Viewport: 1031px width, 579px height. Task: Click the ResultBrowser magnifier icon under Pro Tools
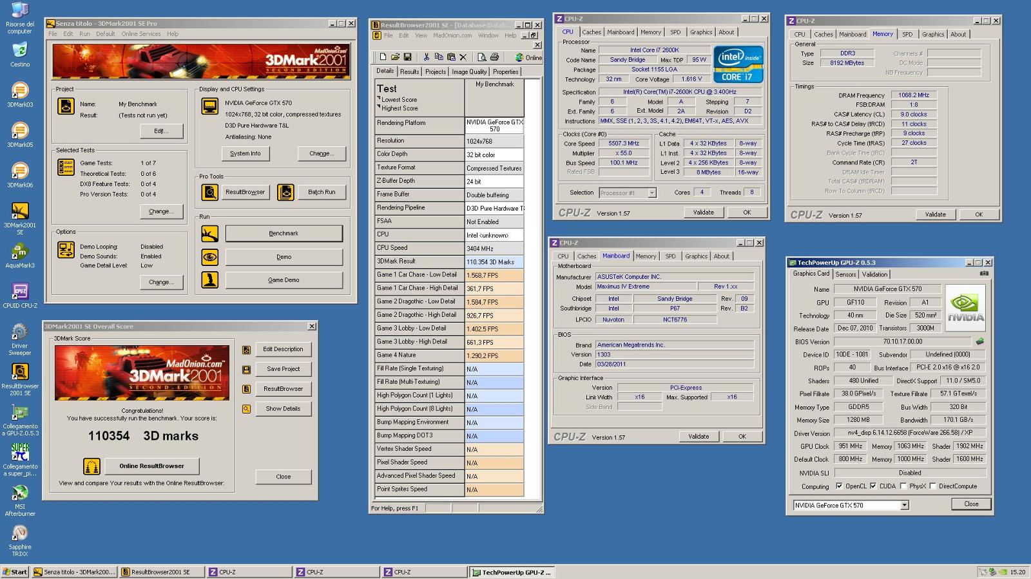pos(209,192)
